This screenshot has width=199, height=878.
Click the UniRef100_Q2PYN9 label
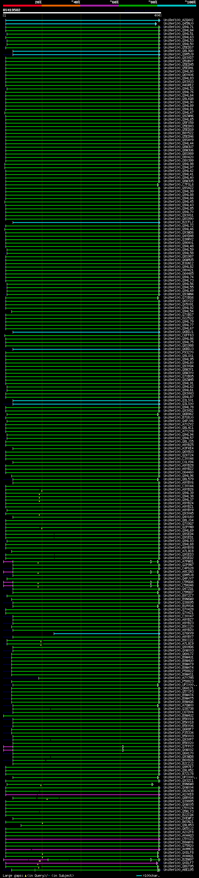pyautogui.click(x=178, y=527)
